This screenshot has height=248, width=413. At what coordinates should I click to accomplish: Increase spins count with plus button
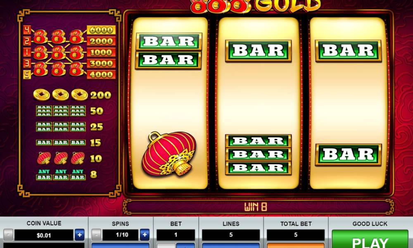(144, 234)
